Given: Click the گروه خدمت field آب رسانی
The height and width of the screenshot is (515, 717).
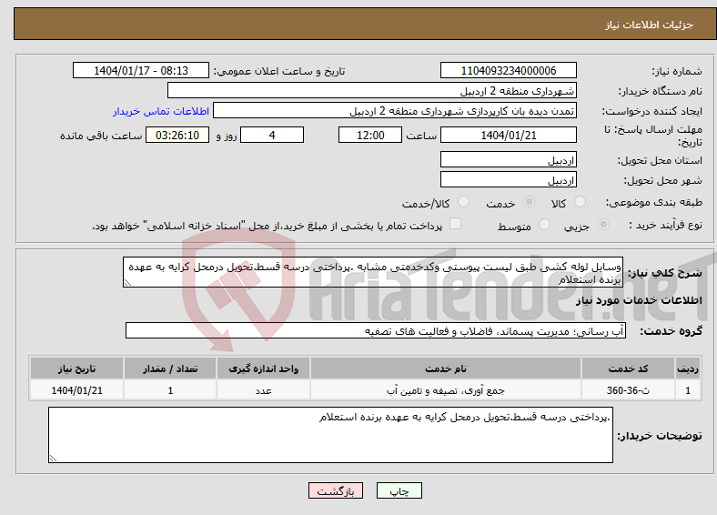Looking at the screenshot, I should pos(376,330).
